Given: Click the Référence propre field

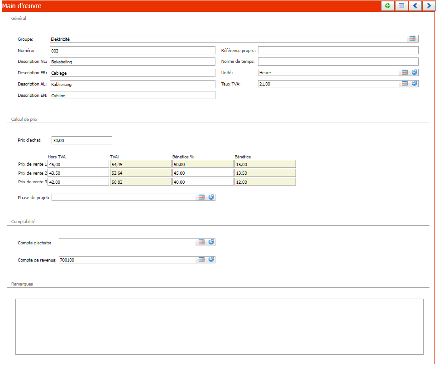Looking at the screenshot, I should tap(338, 50).
